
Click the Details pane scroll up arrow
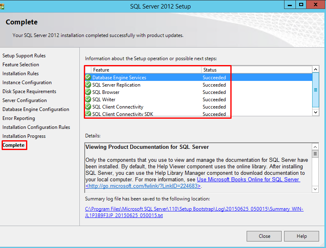click(315, 147)
